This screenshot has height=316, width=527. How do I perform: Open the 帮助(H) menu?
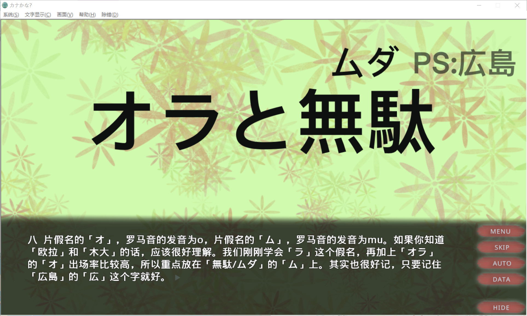[87, 14]
